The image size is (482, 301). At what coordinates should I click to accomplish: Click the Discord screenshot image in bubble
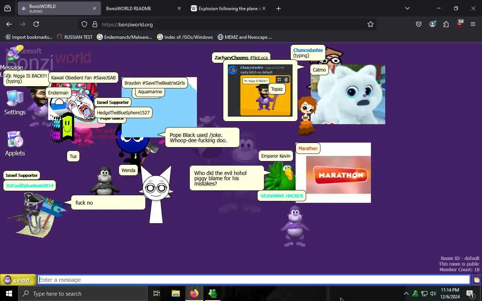(260, 91)
